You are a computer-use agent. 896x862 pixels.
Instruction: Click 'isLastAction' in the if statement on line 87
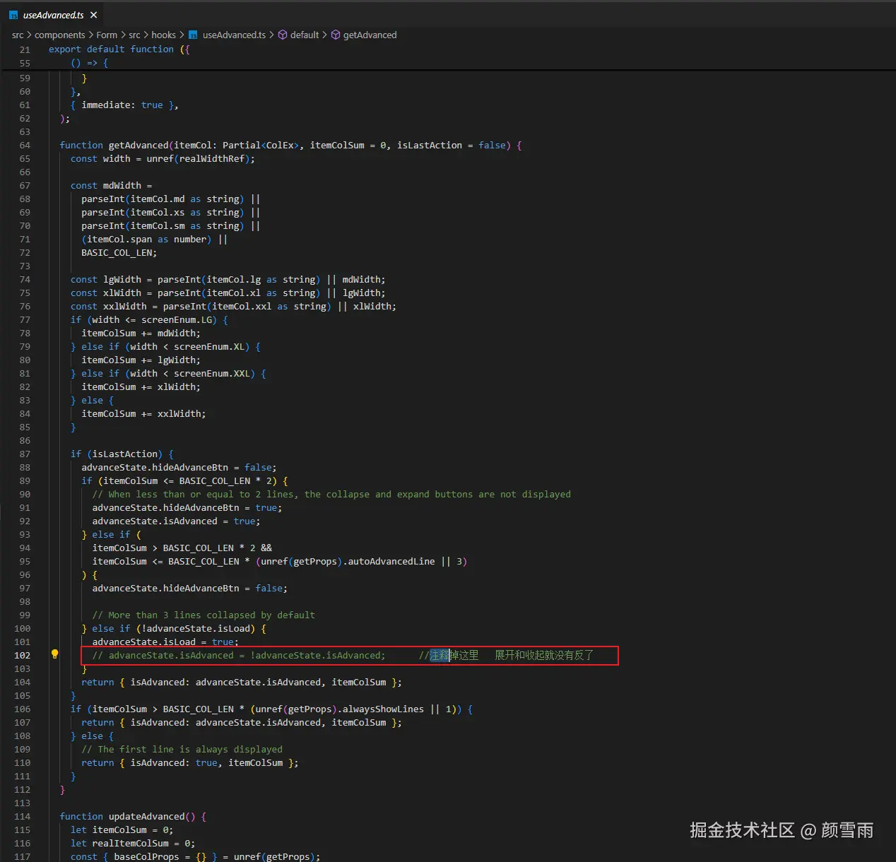(x=124, y=454)
